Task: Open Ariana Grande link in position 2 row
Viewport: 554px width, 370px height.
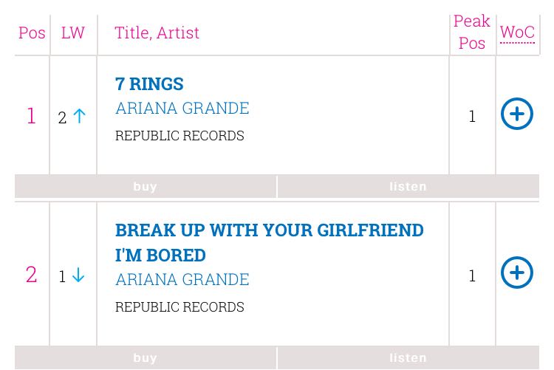Action: (x=182, y=279)
